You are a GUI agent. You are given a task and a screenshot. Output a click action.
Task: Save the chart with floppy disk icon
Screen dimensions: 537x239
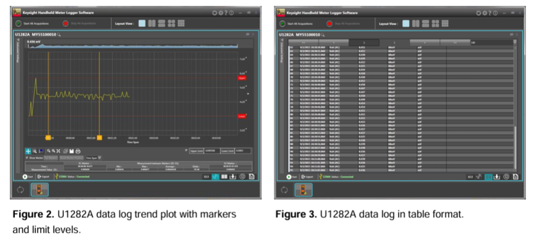pyautogui.click(x=71, y=151)
